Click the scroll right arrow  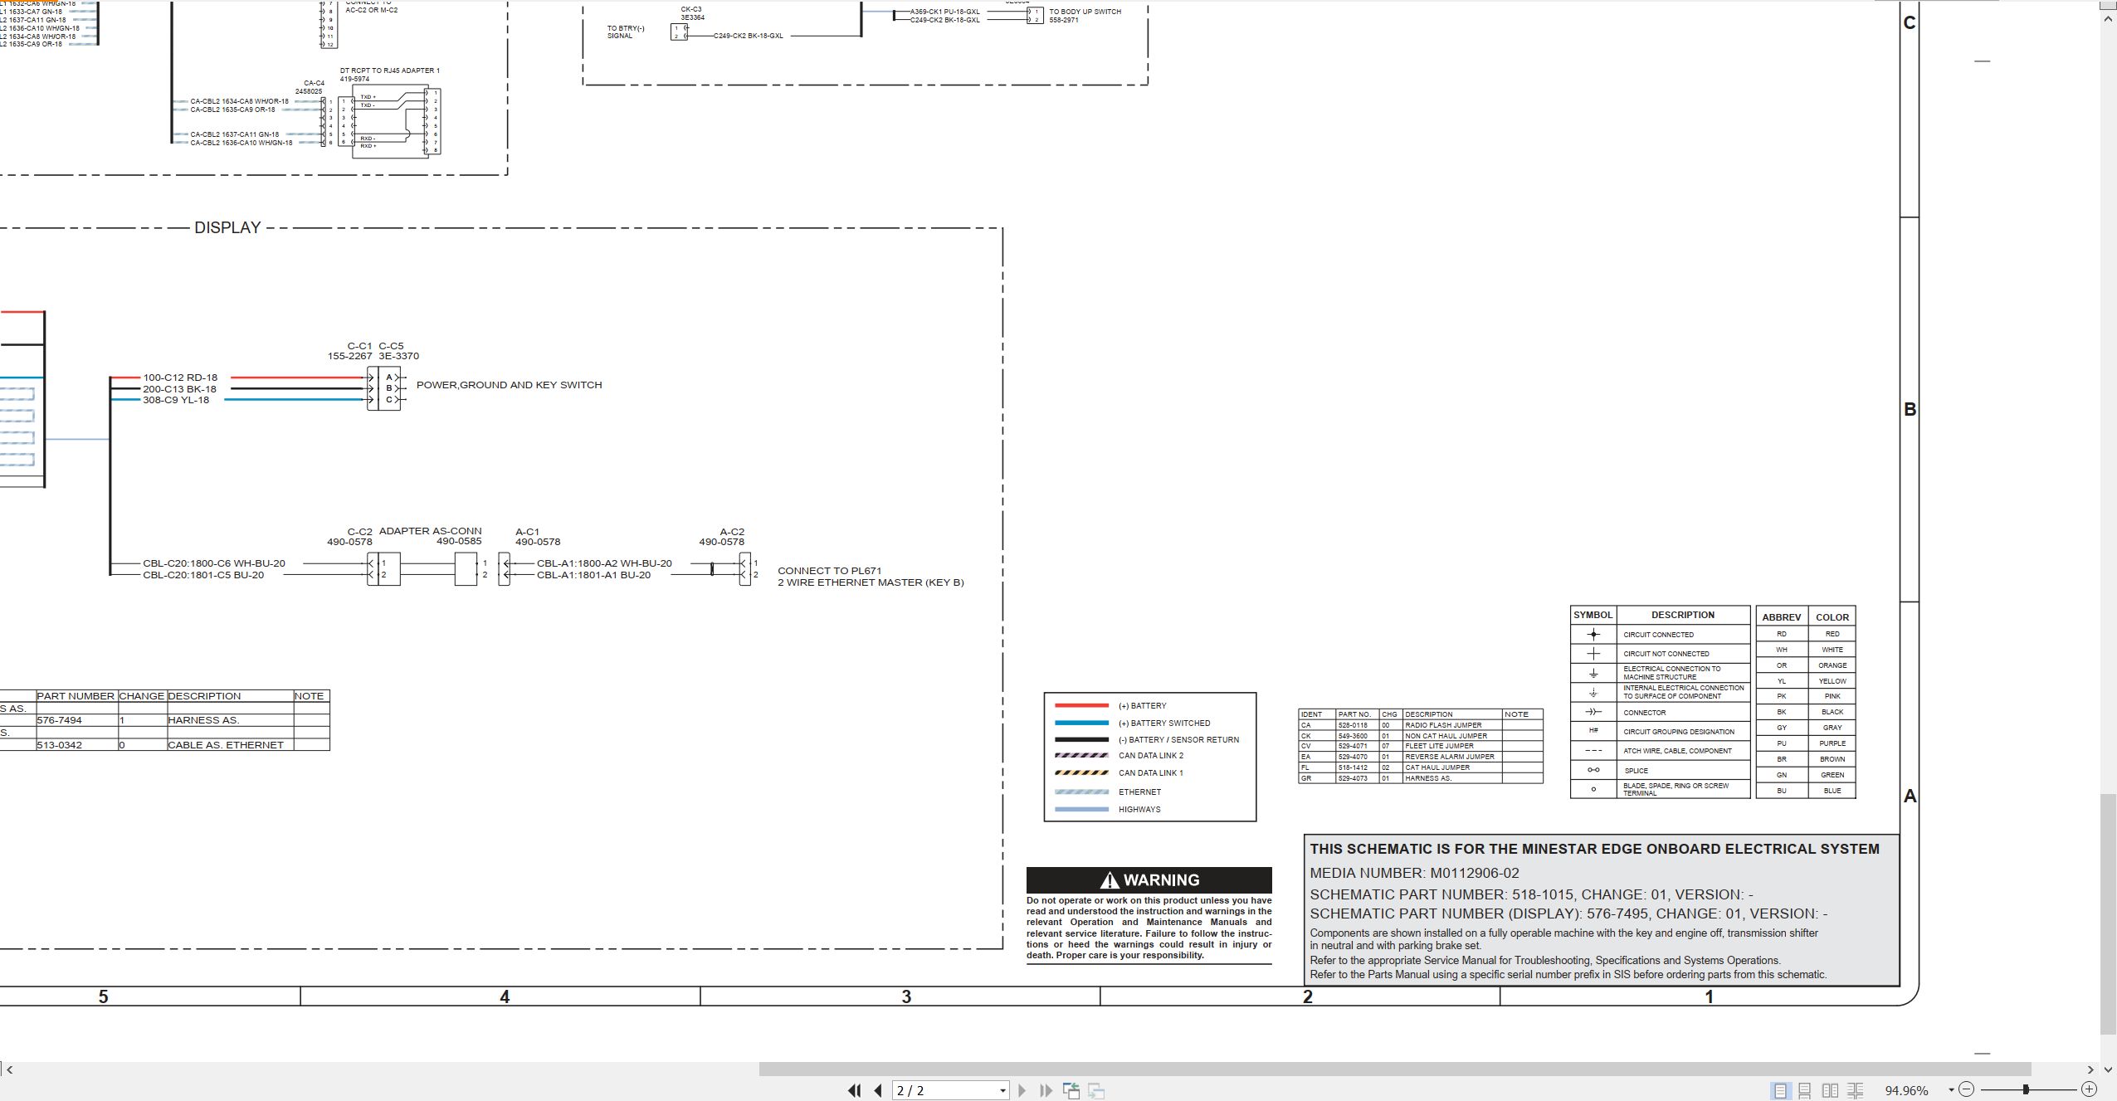[2090, 1069]
